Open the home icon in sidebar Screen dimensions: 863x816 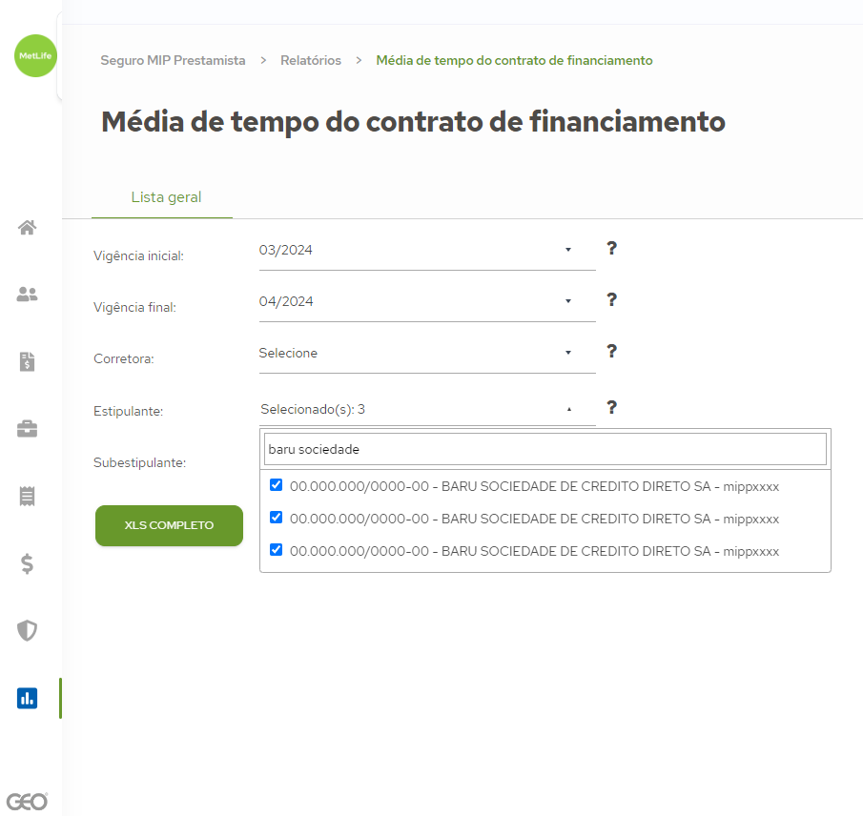pyautogui.click(x=27, y=227)
